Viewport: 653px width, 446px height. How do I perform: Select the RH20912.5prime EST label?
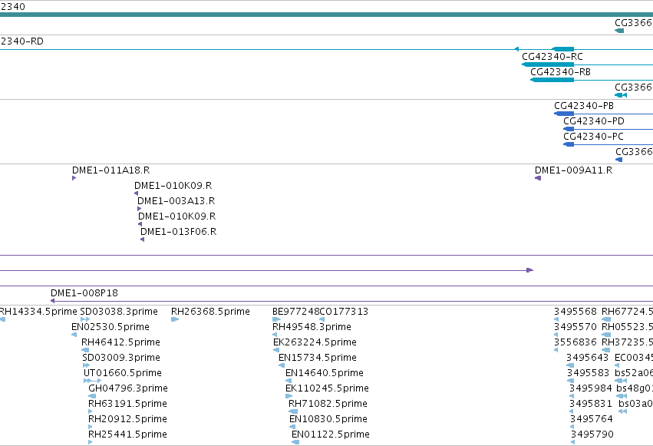pyautogui.click(x=127, y=419)
